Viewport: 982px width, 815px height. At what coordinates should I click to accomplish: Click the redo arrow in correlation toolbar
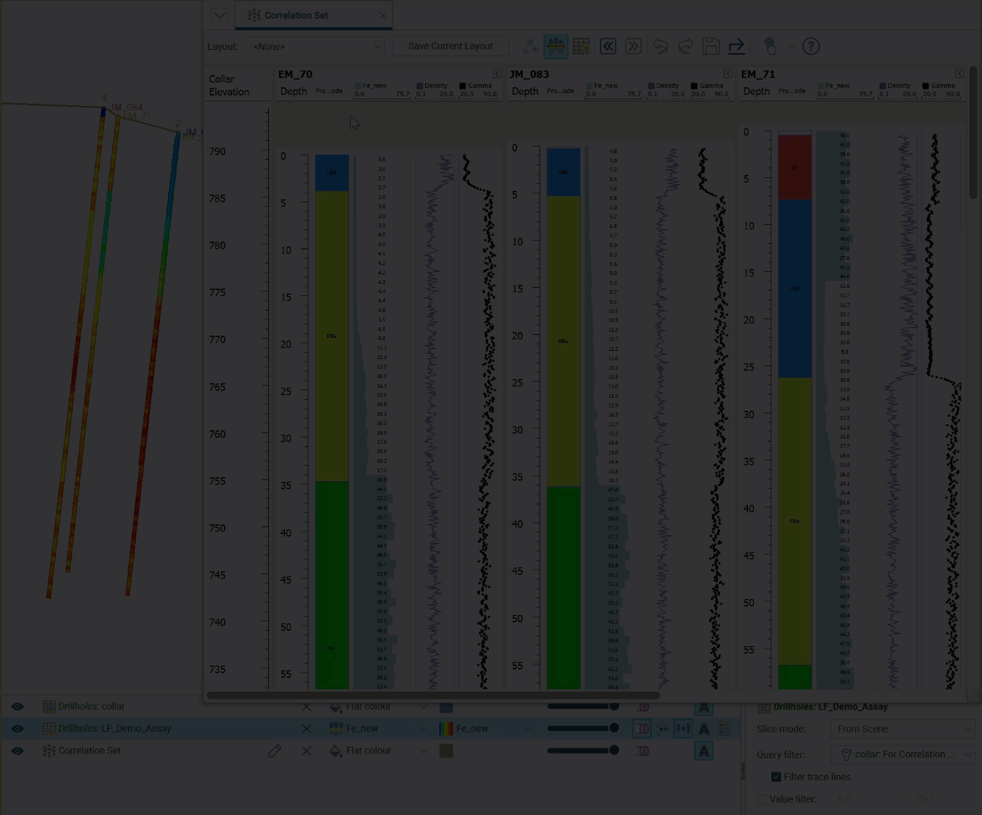click(x=685, y=47)
